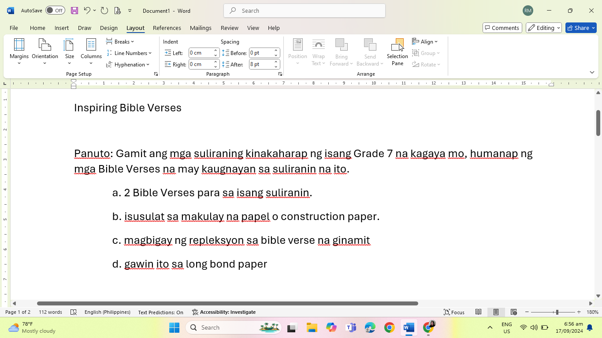602x338 pixels.
Task: Click the Indent Right input field
Action: (201, 64)
